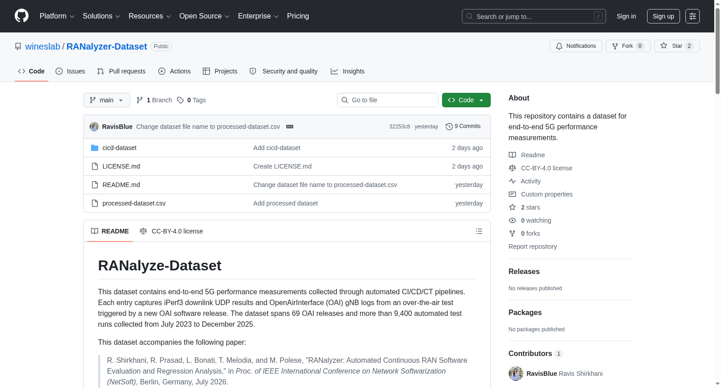Click the 'Add processed dataset' commit message
This screenshot has width=721, height=388.
click(x=286, y=203)
